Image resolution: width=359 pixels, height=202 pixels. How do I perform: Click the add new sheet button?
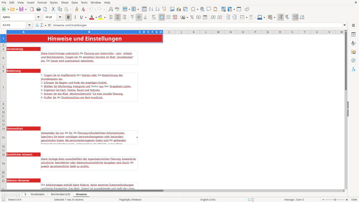coord(25,194)
